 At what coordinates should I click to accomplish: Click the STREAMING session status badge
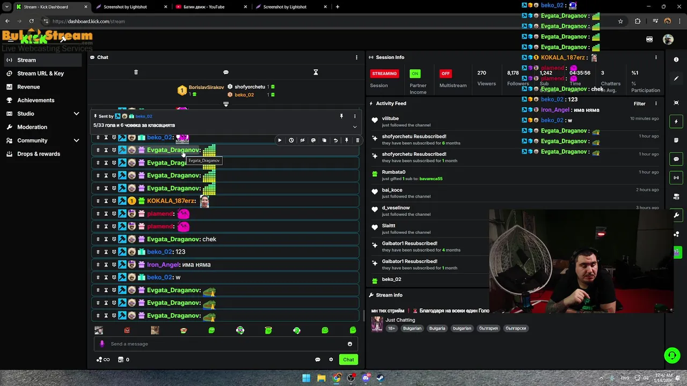click(x=384, y=73)
